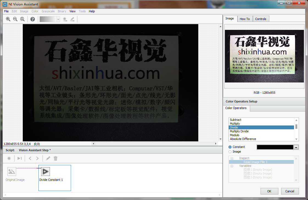
Task: Click the OK button
Action: pyautogui.click(x=269, y=191)
